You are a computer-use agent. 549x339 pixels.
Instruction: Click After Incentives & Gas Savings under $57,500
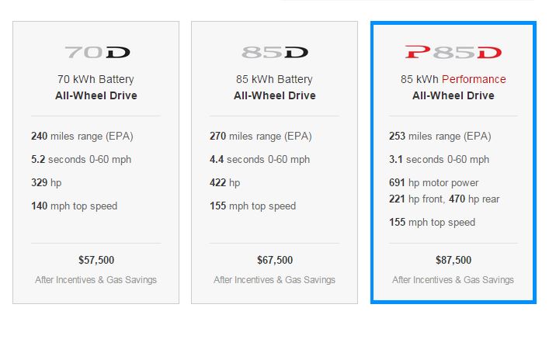click(x=96, y=280)
